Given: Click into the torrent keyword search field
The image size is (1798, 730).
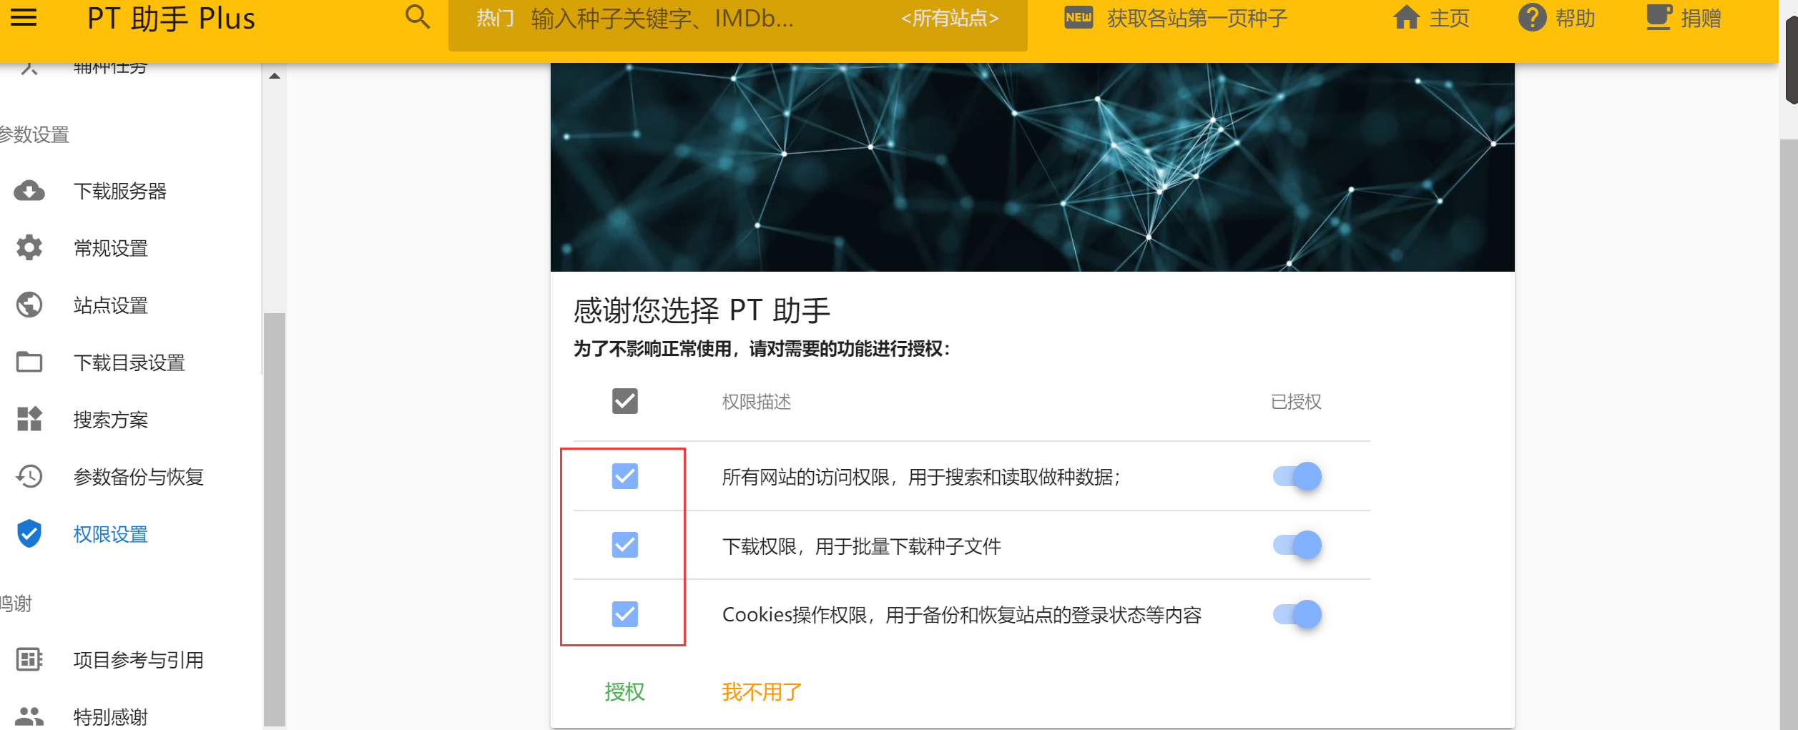Looking at the screenshot, I should coord(708,19).
